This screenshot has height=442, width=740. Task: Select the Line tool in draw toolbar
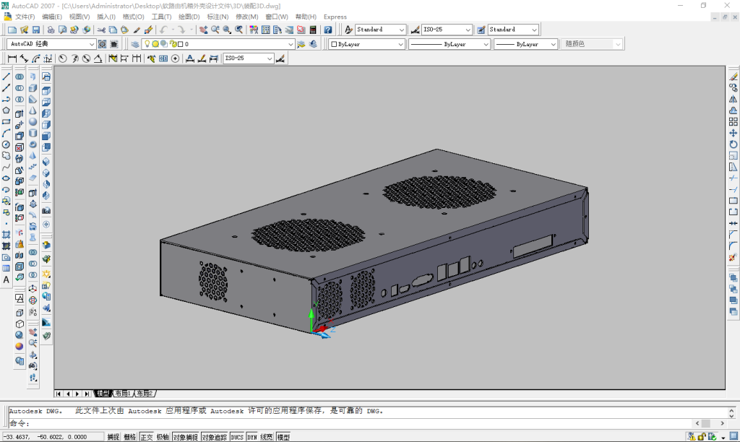(x=7, y=77)
